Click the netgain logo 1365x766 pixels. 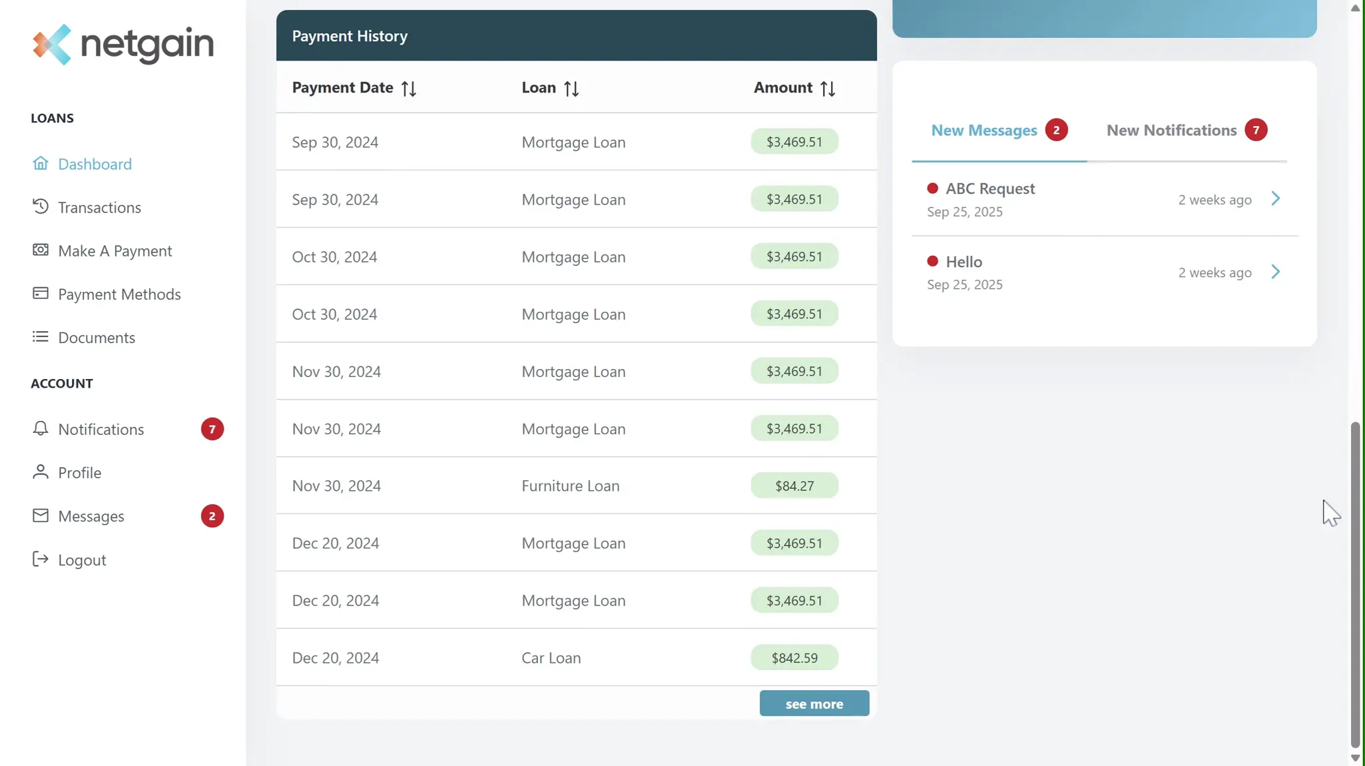[123, 45]
